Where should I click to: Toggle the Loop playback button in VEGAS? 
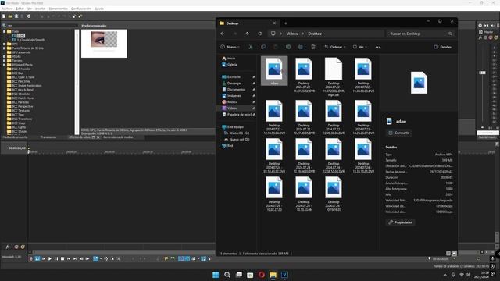point(37,258)
